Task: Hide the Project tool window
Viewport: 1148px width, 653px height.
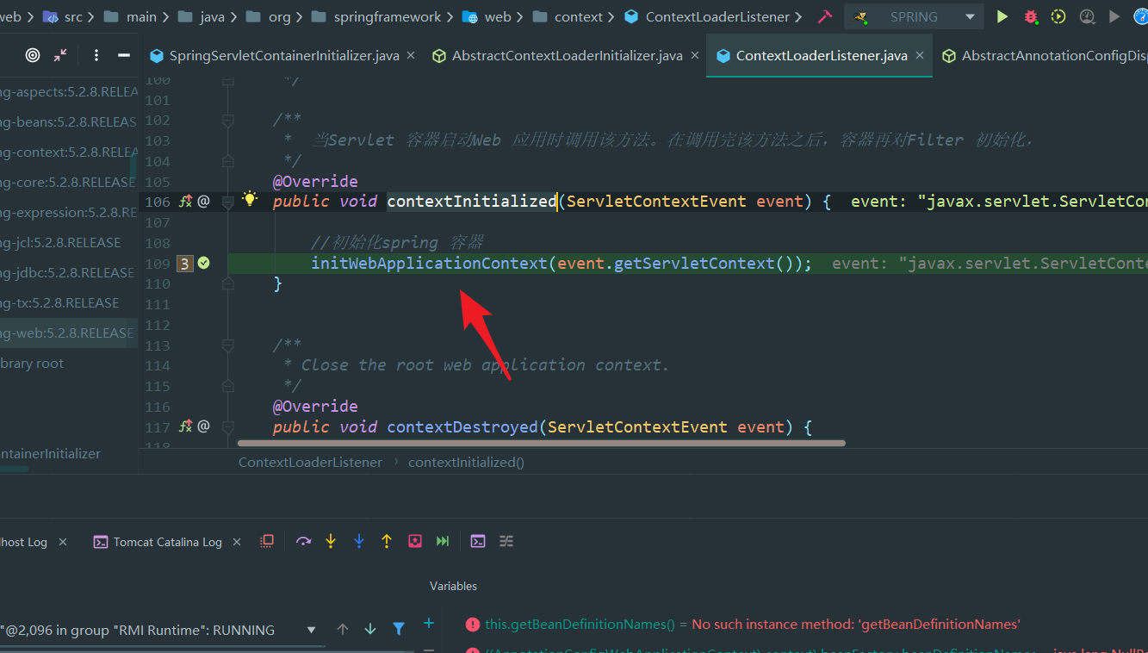Action: coord(124,55)
